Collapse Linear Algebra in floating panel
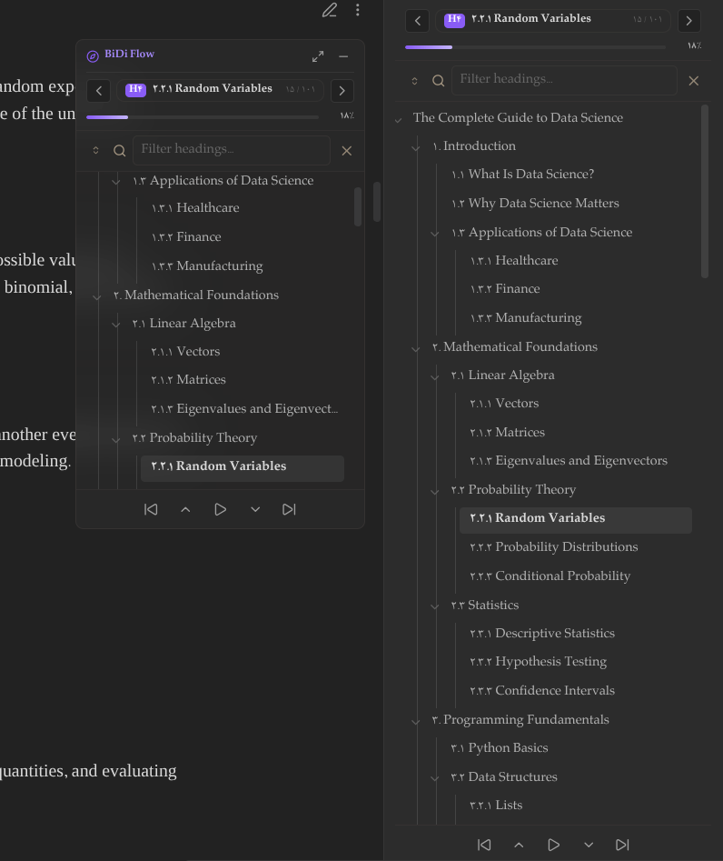The width and height of the screenshot is (723, 861). tap(115, 325)
